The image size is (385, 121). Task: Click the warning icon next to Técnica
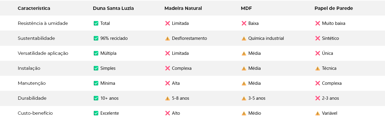(x=318, y=68)
